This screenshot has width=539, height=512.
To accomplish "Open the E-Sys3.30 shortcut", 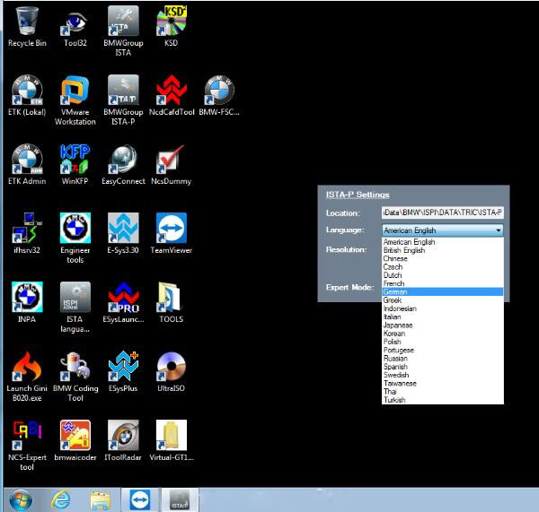I will click(123, 234).
